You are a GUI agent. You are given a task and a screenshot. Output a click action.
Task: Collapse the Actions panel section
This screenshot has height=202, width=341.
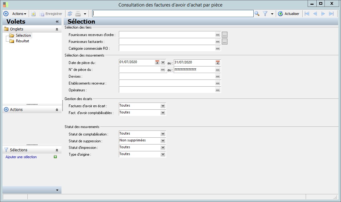[x=57, y=110]
